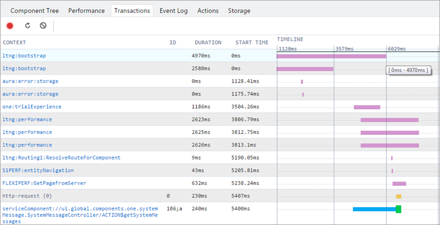440x225 pixels.
Task: Click the green block in serviceComponent timeline
Action: (399, 209)
